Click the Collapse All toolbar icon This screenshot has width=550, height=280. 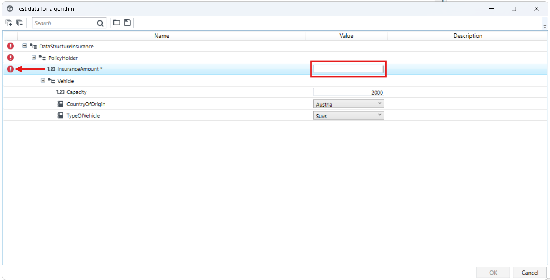tap(20, 23)
